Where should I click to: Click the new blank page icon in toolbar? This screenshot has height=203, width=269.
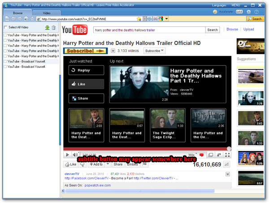point(7,19)
